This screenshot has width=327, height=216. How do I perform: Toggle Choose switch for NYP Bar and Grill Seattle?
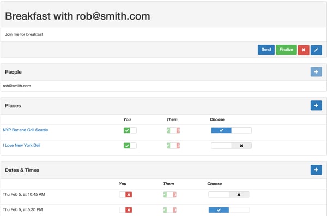231,130
